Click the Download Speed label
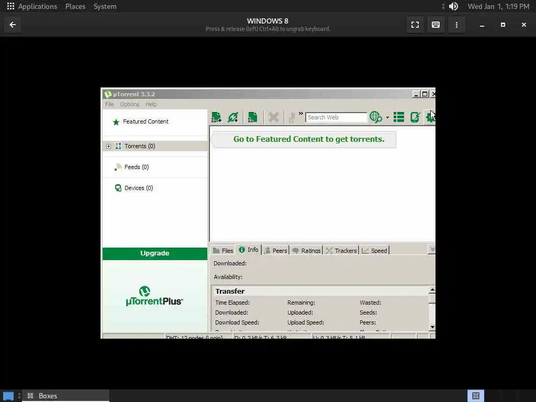 pos(237,322)
